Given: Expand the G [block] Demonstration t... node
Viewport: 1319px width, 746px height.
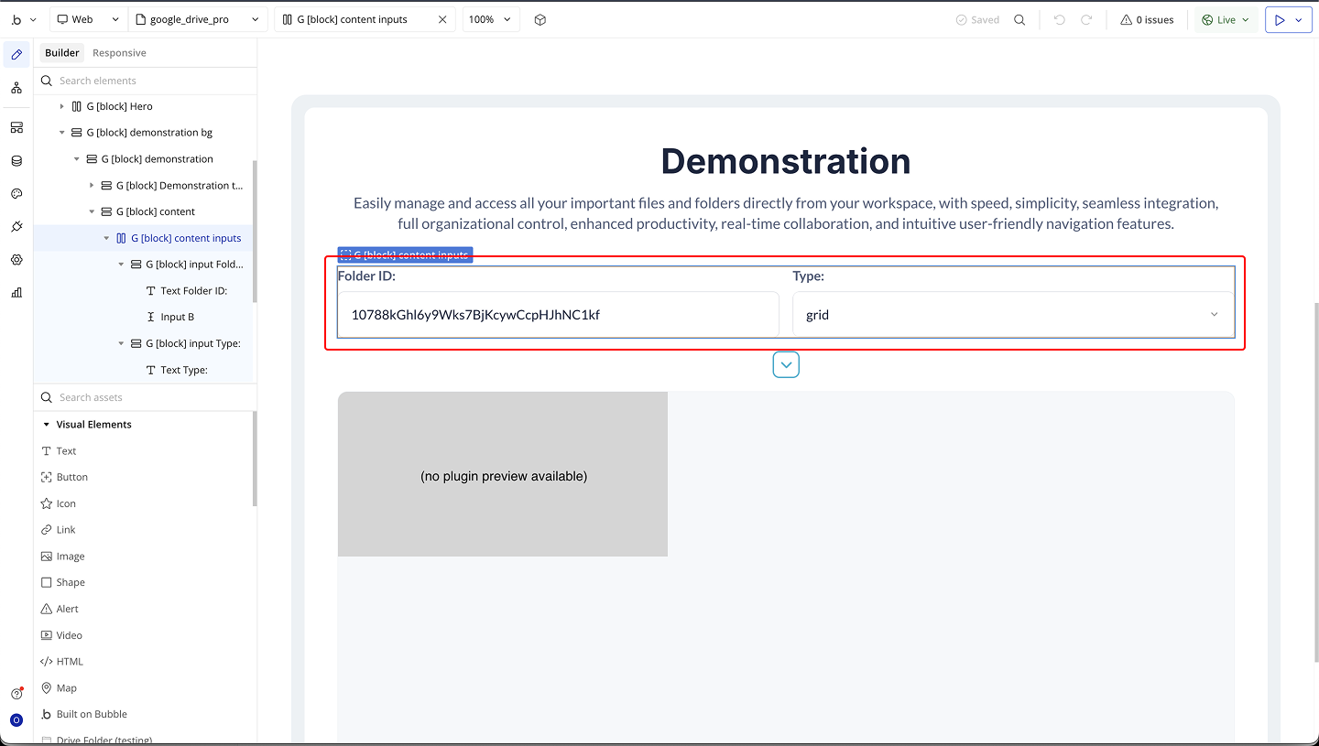Looking at the screenshot, I should click(x=92, y=186).
